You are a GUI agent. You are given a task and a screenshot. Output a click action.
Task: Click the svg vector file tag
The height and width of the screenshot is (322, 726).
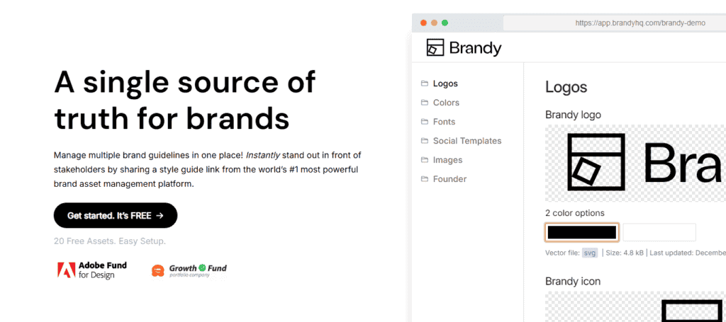pos(590,253)
